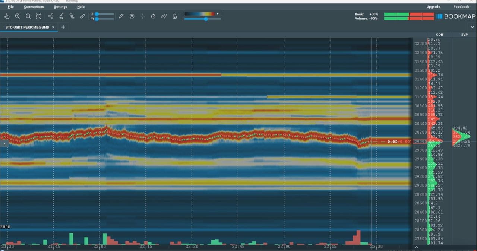
Task: Open a new chart with the plus tab
Action: coord(63,27)
